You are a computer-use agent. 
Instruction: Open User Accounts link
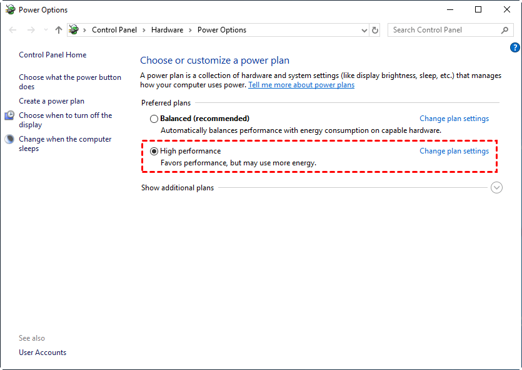click(43, 353)
